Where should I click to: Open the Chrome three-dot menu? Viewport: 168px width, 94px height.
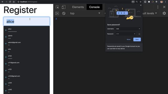(165, 2)
